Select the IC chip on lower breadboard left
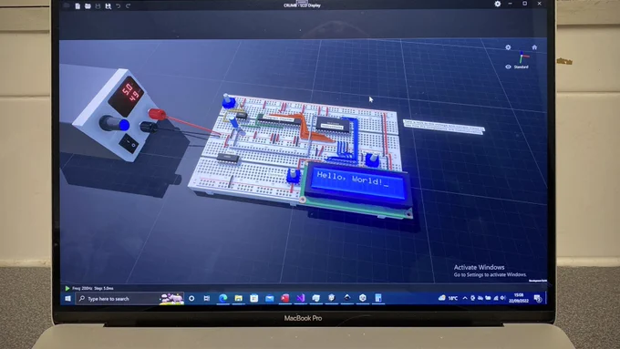Image resolution: width=620 pixels, height=349 pixels. (x=228, y=158)
